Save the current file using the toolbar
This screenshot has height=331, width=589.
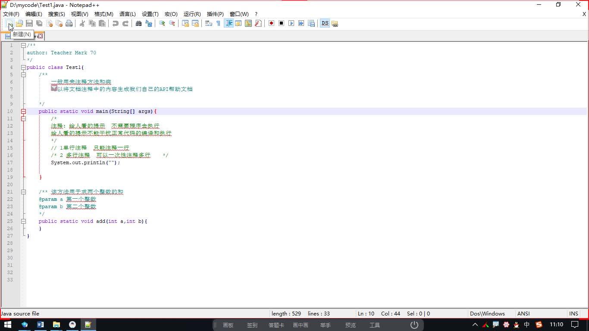point(29,23)
